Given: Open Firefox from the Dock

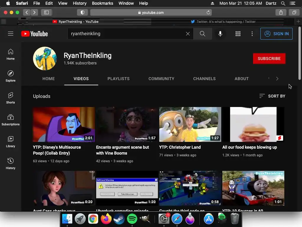Looking at the screenshot, I should (106, 219).
